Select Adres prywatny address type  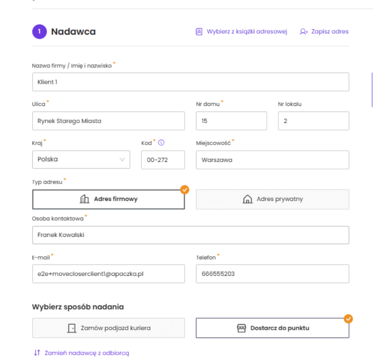click(272, 199)
